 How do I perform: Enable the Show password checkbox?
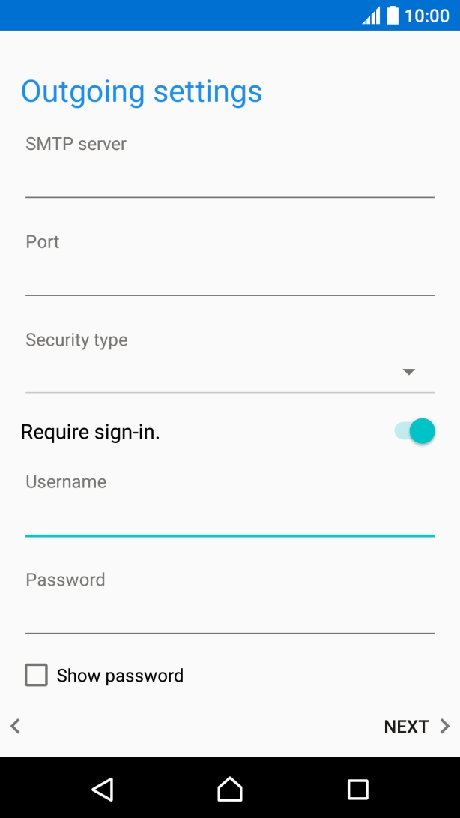36,675
